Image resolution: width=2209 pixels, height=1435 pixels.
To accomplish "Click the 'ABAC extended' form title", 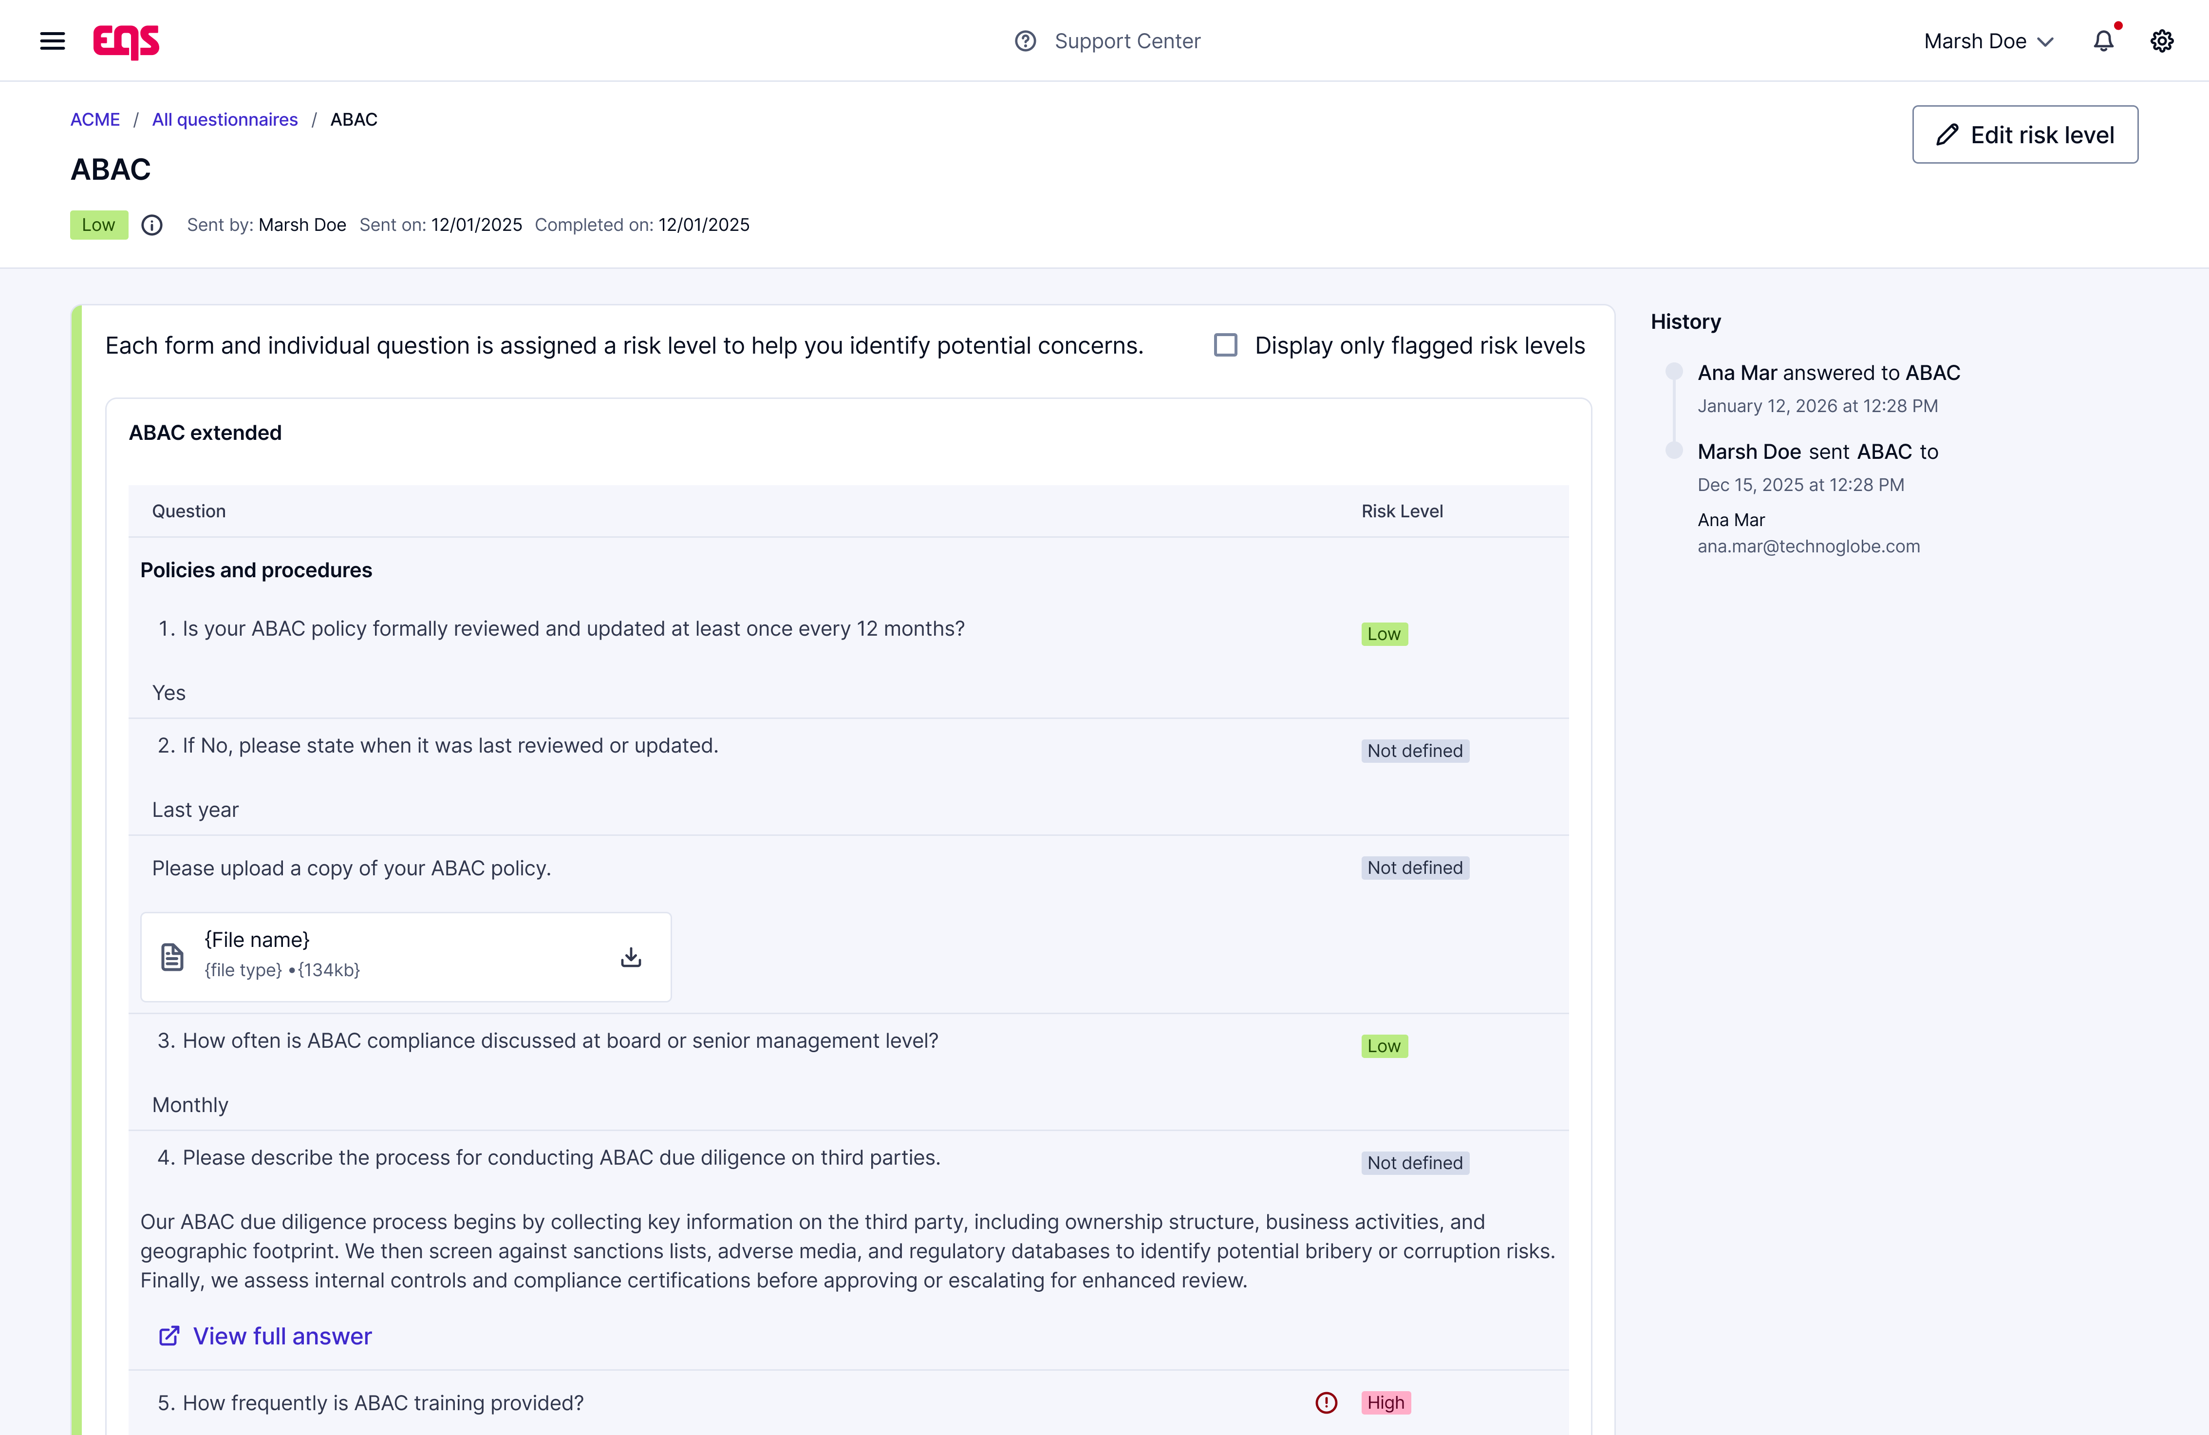I will click(x=205, y=433).
